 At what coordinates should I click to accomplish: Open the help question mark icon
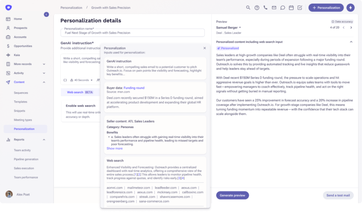257,8
